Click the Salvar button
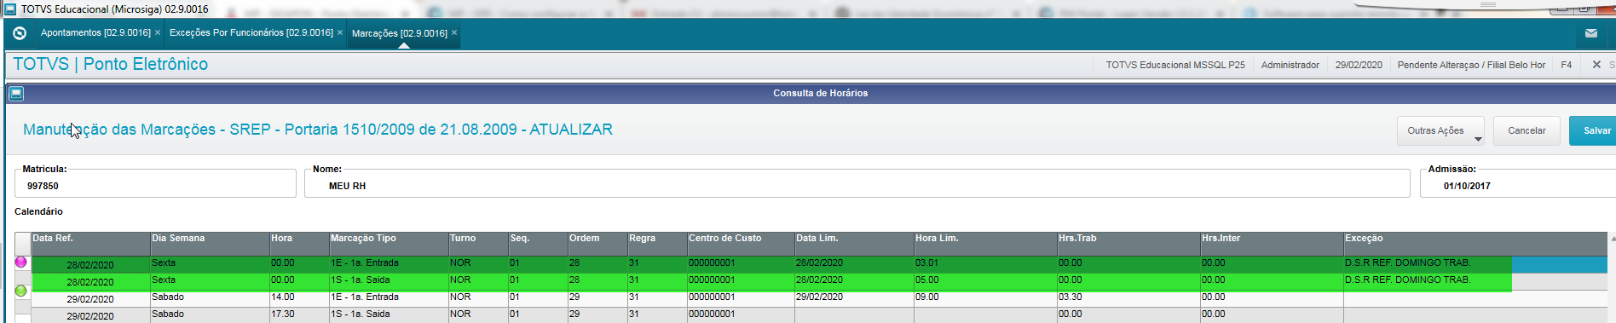The image size is (1616, 323). click(1593, 130)
